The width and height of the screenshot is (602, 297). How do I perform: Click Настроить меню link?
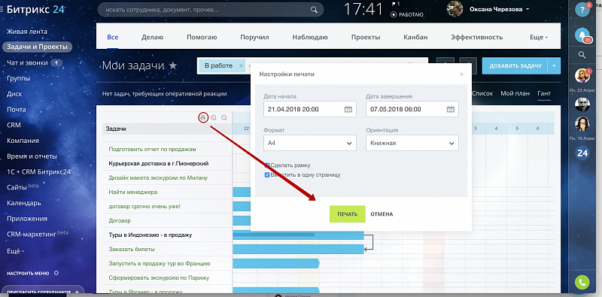[28, 273]
